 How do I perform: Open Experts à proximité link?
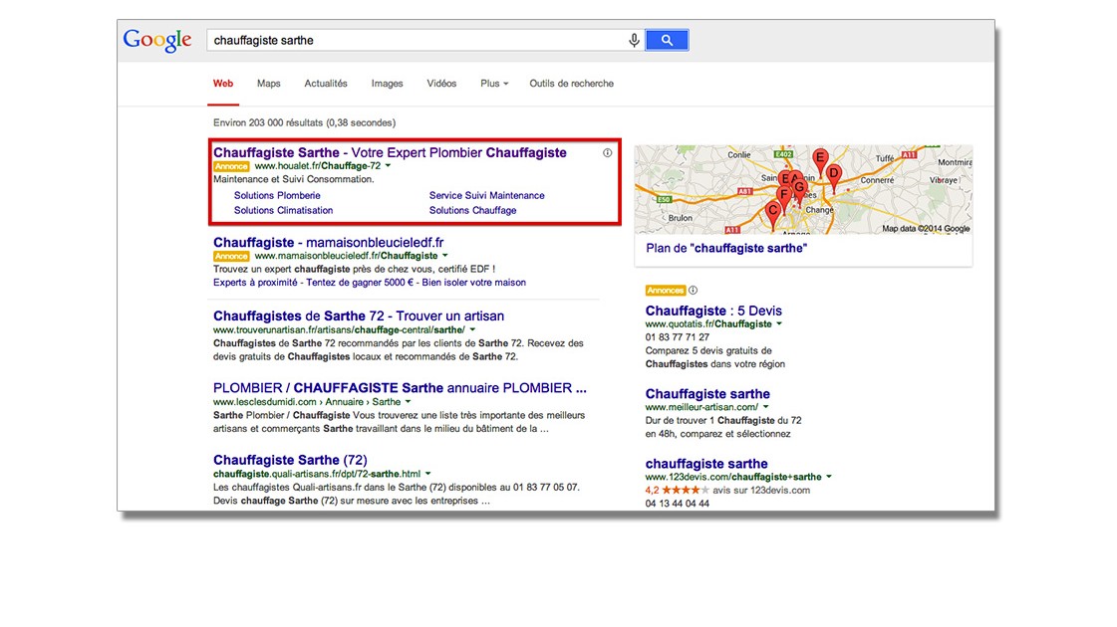pos(255,283)
